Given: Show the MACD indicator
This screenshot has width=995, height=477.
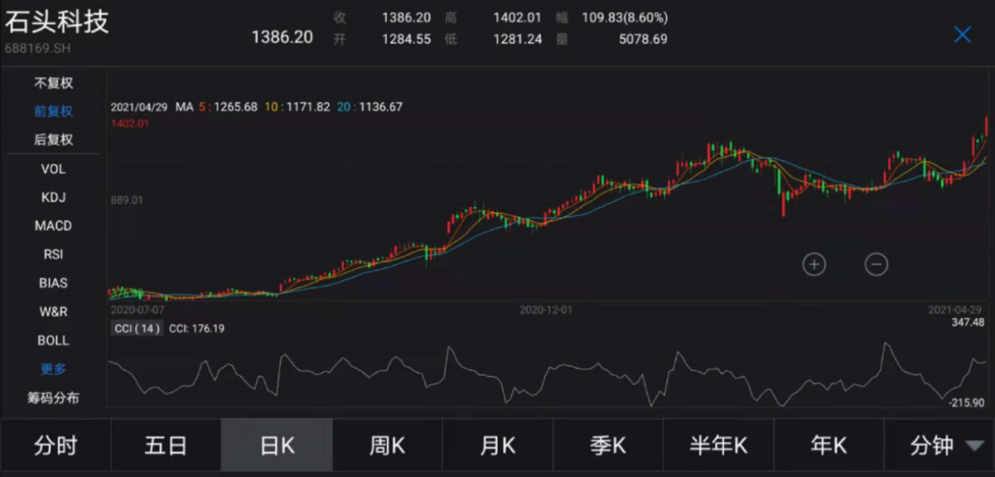Looking at the screenshot, I should click(53, 226).
